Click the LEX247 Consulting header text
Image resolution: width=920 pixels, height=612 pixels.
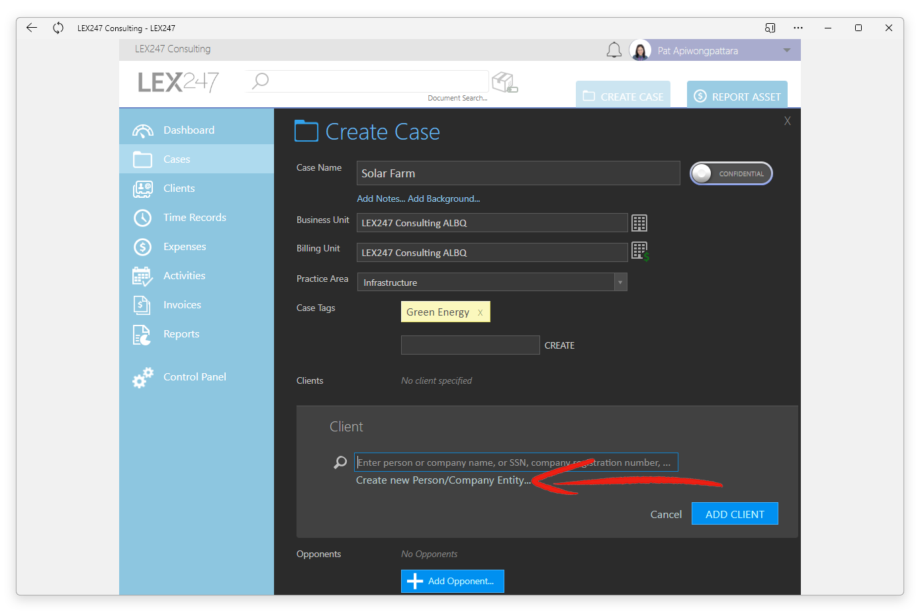click(173, 49)
